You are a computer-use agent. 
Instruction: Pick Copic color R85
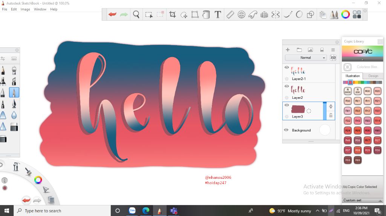click(377, 131)
